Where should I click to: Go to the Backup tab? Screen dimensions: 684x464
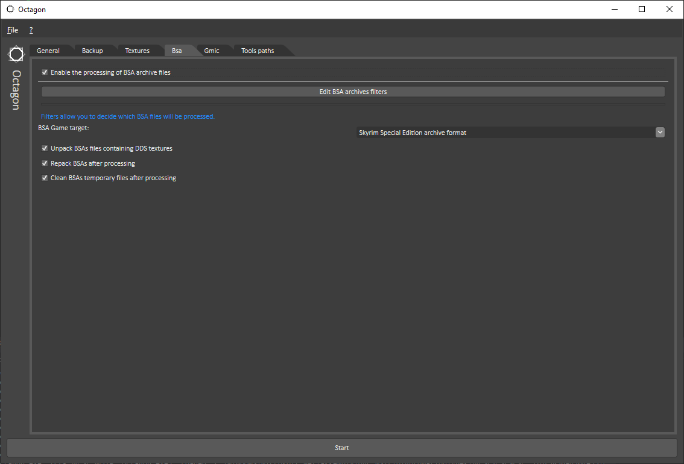pos(92,51)
